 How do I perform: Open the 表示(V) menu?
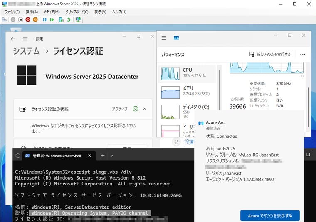pos(100,12)
